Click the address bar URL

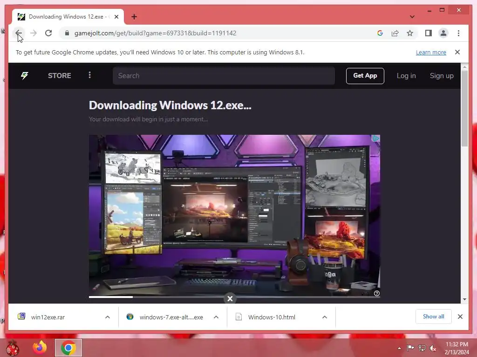[x=155, y=33]
